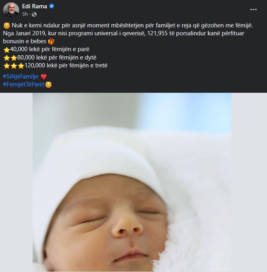Click the gift emoji after 'bonusin e bebes'
This screenshot has height=272, width=267.
click(50, 41)
